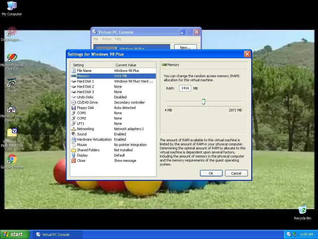Click the Floppy Disk icon
318x239 pixels.
[x=74, y=108]
